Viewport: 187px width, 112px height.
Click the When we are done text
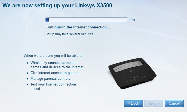pyautogui.click(x=54, y=56)
